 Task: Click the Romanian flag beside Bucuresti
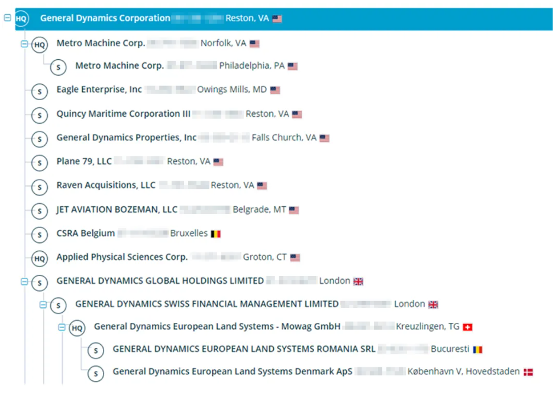tap(477, 350)
